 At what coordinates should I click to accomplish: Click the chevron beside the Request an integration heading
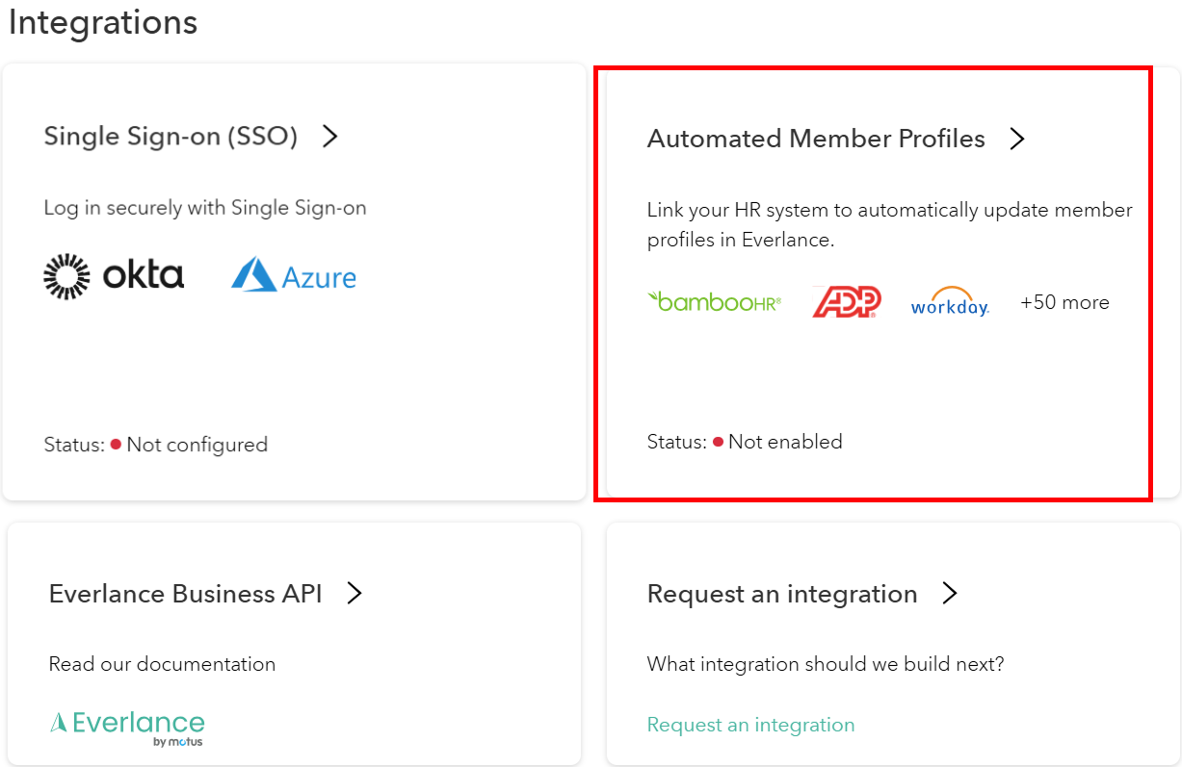(x=950, y=594)
